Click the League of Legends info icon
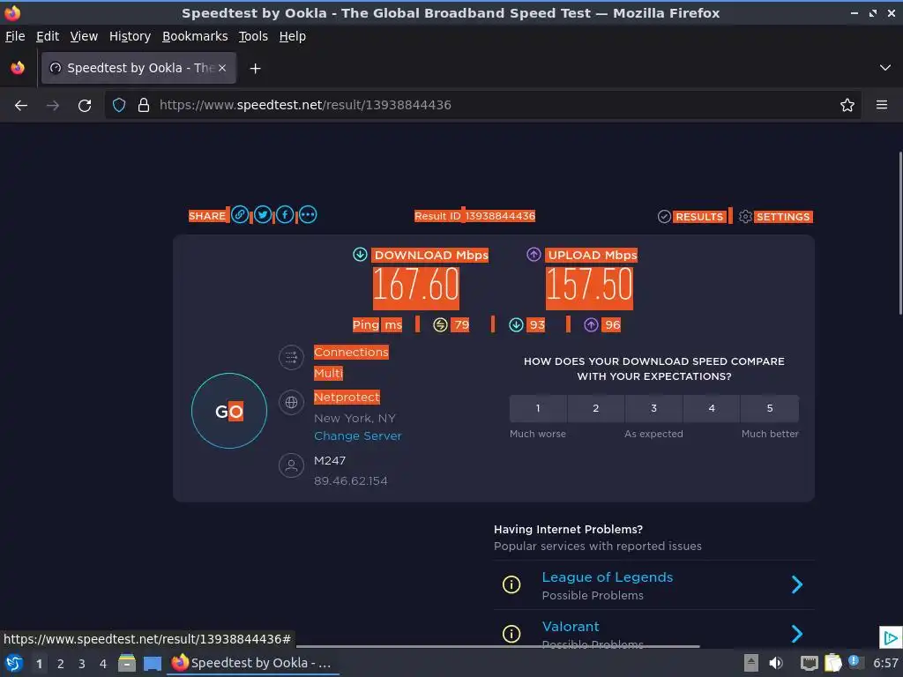Screen dimensions: 903x677 point(511,584)
